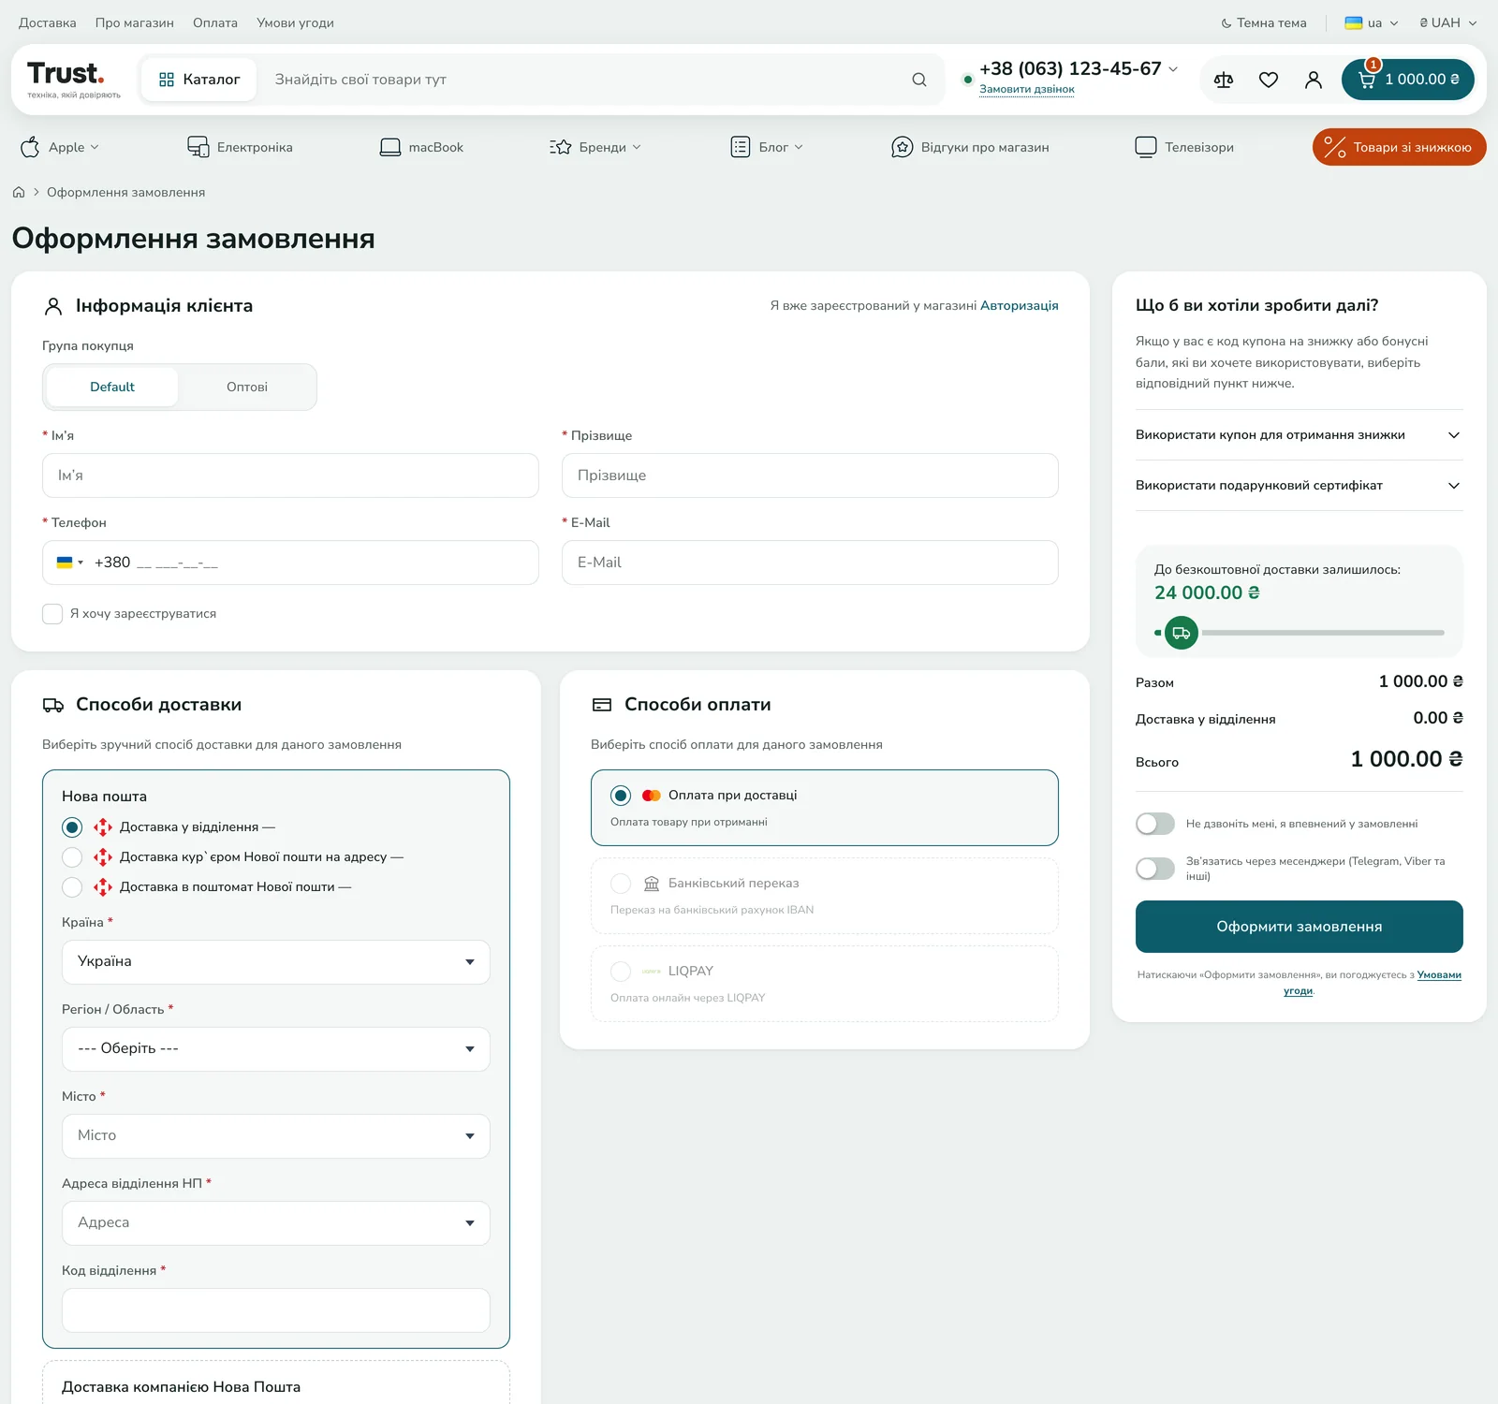This screenshot has height=1404, width=1498.
Task: Open the Адреса відділення НП dropdown
Action: pyautogui.click(x=276, y=1223)
